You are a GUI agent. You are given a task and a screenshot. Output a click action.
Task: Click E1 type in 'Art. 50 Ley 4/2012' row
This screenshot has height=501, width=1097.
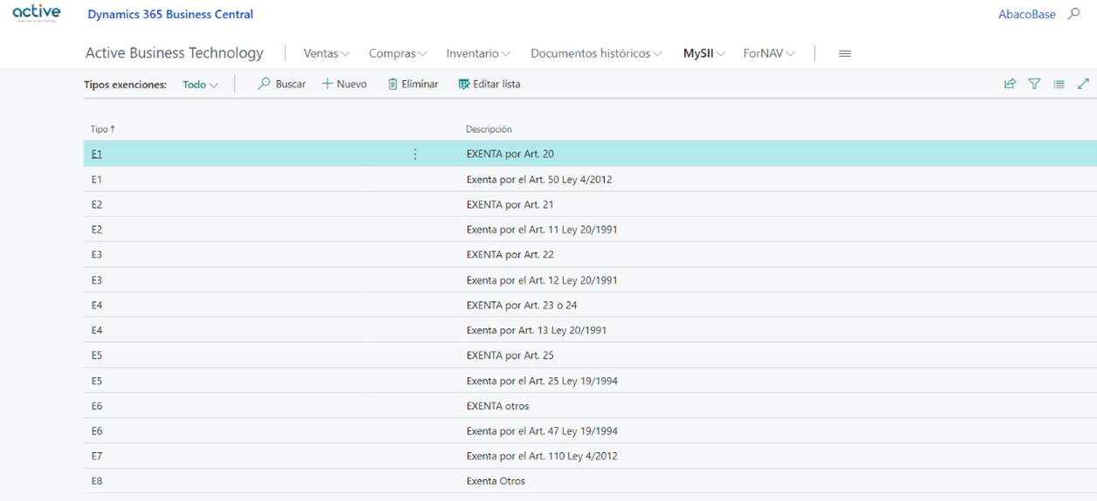(x=97, y=180)
